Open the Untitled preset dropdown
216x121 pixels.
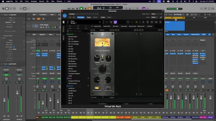[x=83, y=14]
